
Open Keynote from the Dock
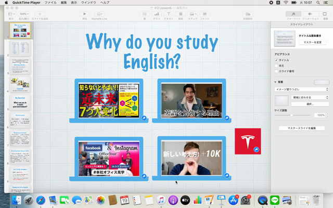coord(221,200)
